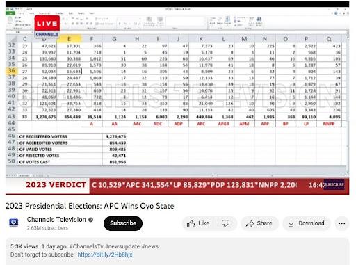Select row 43 header in spreadsheet
Screen dimensions: 356x265
tap(12, 116)
